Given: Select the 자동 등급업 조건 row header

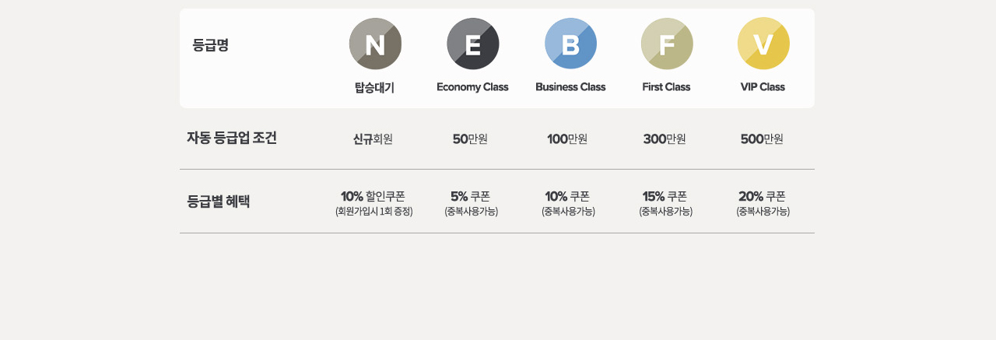Looking at the screenshot, I should tap(232, 138).
